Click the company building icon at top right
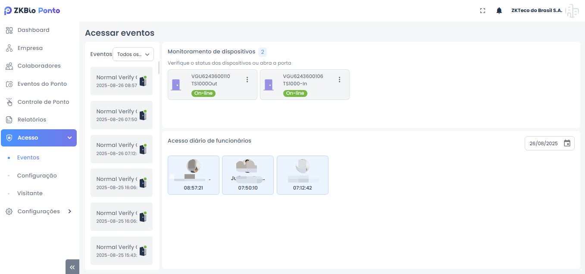 tap(572, 11)
